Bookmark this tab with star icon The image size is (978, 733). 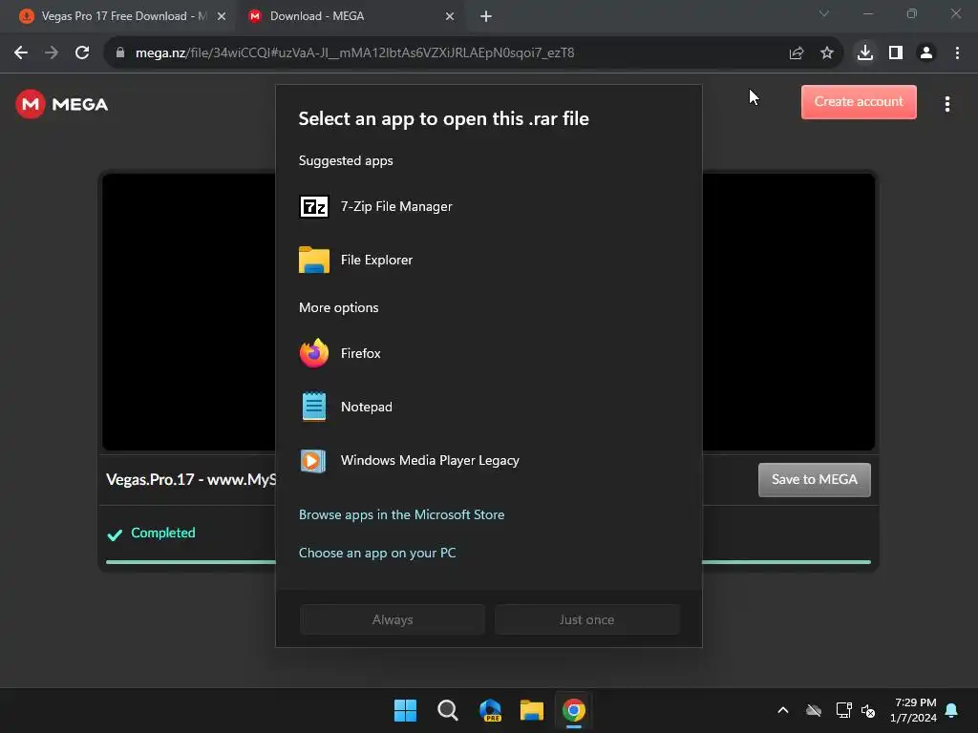point(827,53)
